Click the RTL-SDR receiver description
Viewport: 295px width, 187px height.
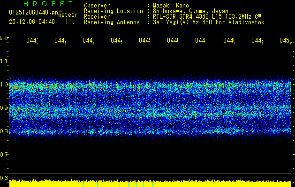click(207, 17)
